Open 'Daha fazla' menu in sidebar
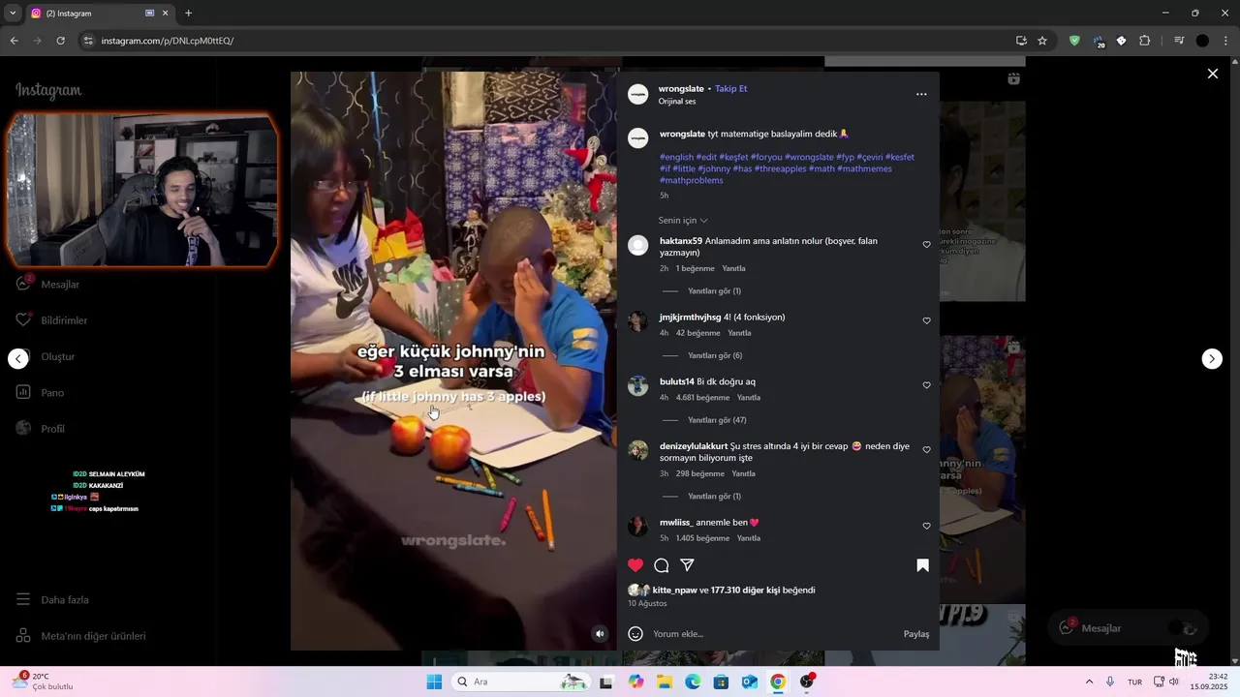Screen dimensions: 1240x697 click(x=53, y=600)
